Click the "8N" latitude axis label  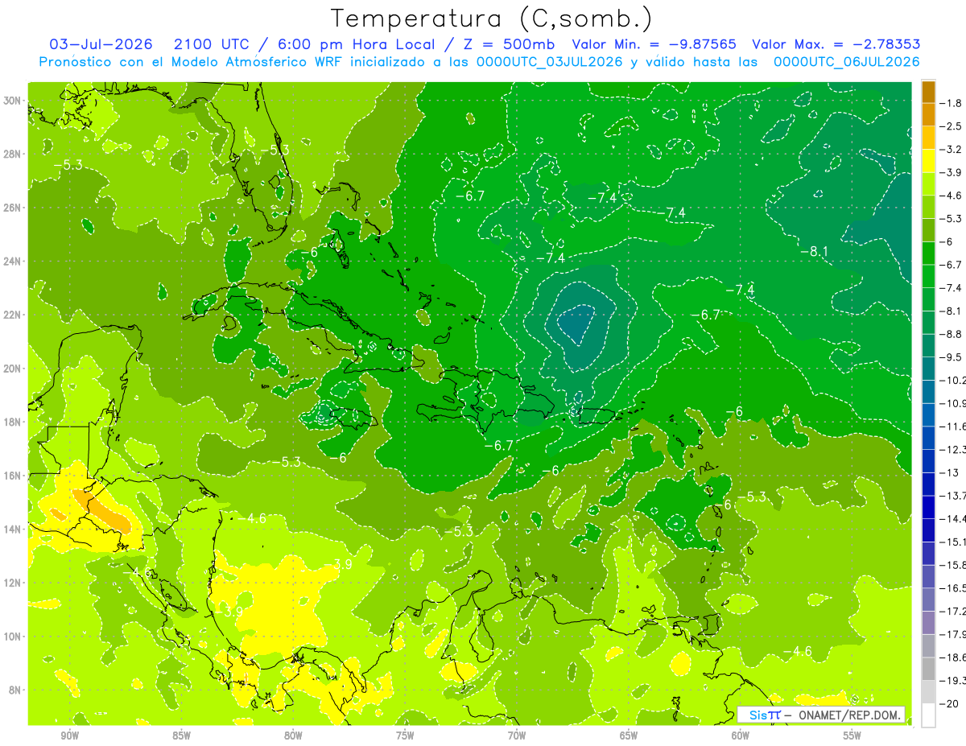point(15,690)
